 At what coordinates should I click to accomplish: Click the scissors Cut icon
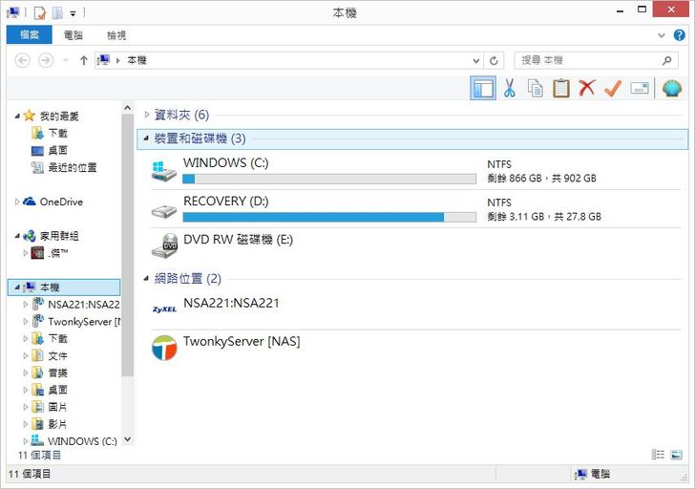coord(509,88)
